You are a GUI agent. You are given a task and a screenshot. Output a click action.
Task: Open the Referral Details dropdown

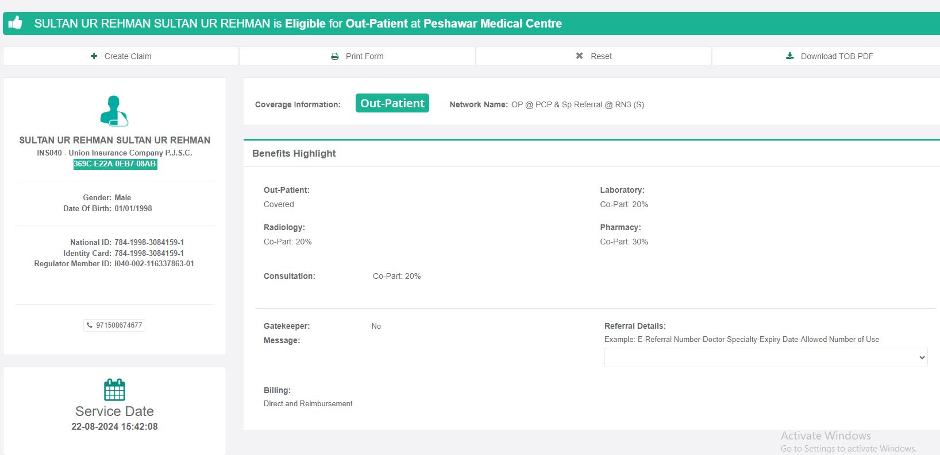[x=765, y=357]
